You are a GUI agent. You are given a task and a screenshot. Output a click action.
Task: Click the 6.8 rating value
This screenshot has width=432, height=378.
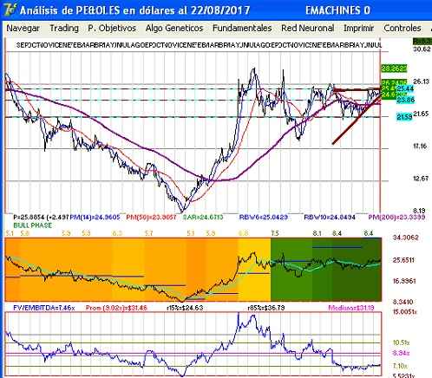244,233
